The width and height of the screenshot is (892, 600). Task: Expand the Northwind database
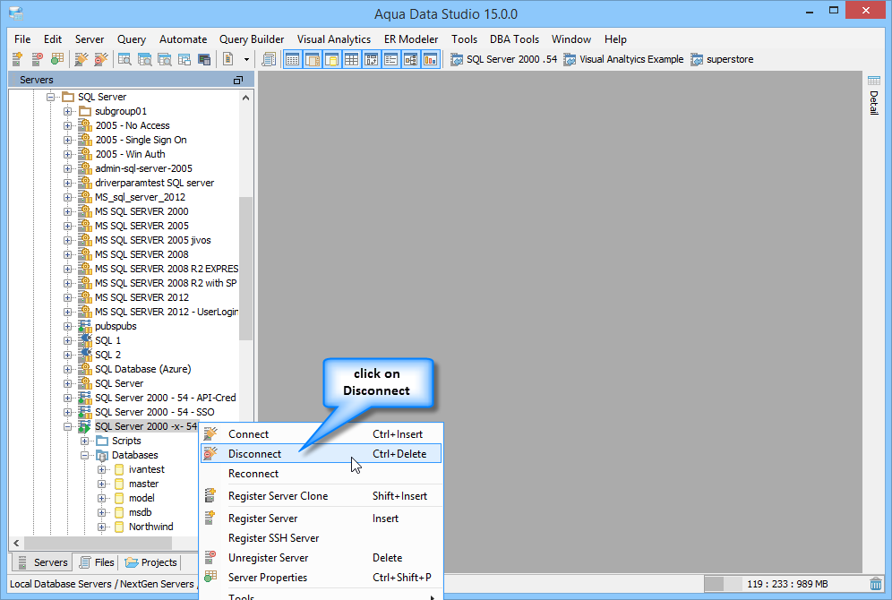pos(101,527)
